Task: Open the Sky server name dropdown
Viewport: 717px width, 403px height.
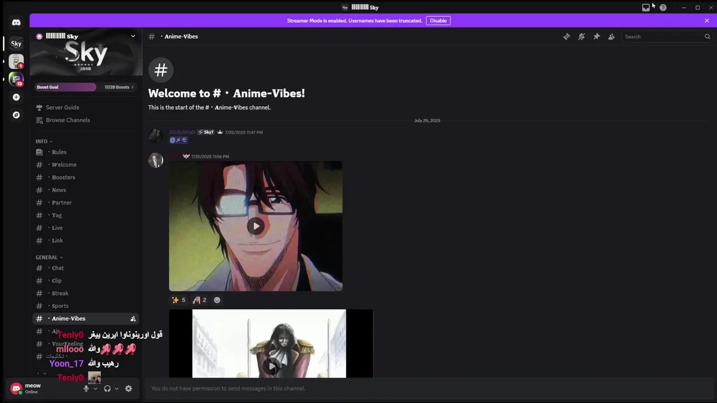Action: click(133, 36)
